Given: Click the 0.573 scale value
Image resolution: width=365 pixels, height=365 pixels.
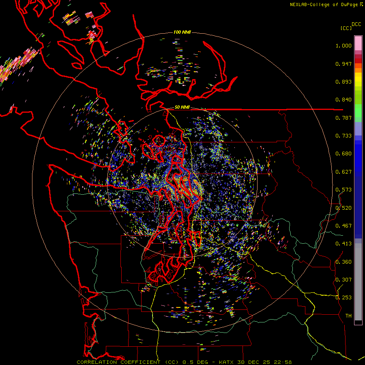Looking at the screenshot, I should 344,190.
